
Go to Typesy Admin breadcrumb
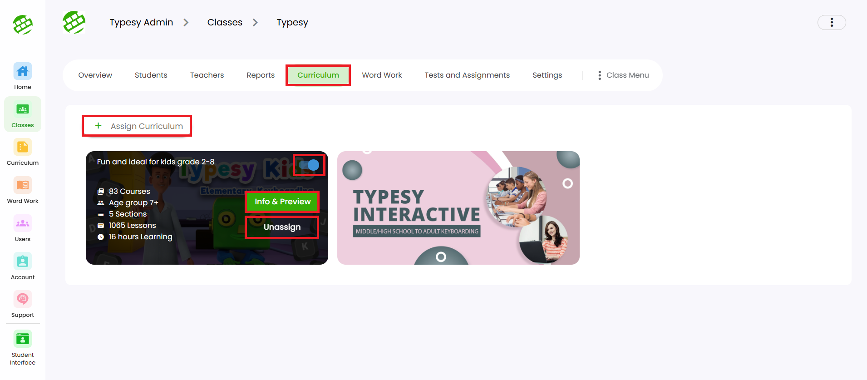click(x=141, y=22)
